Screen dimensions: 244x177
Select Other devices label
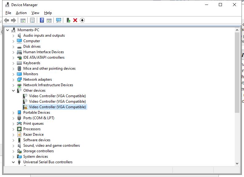(34, 90)
